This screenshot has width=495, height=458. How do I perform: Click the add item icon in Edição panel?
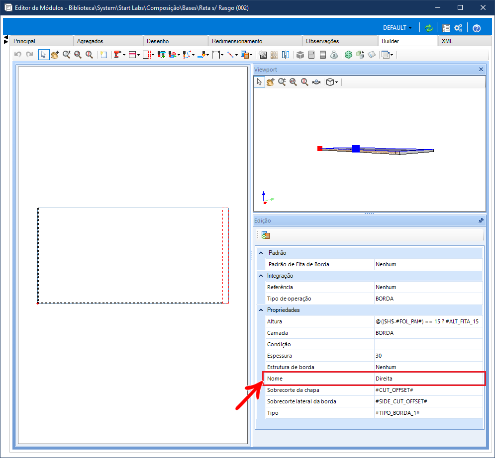pos(266,235)
